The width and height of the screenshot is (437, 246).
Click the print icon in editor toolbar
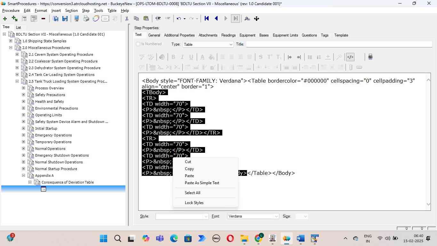(370, 57)
